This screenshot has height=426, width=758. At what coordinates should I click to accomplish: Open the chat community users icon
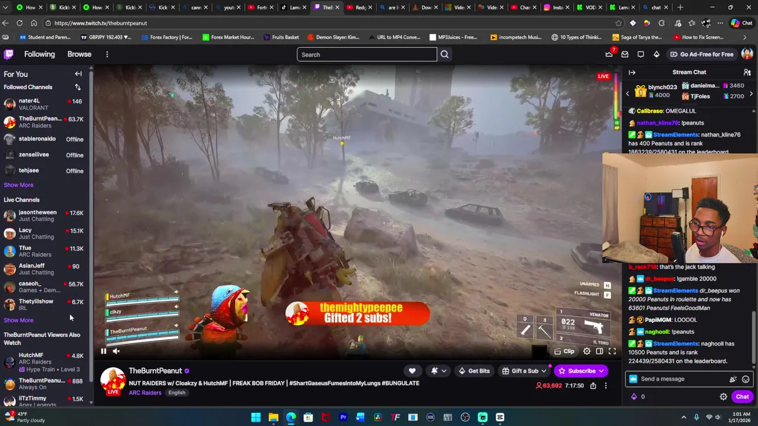747,72
